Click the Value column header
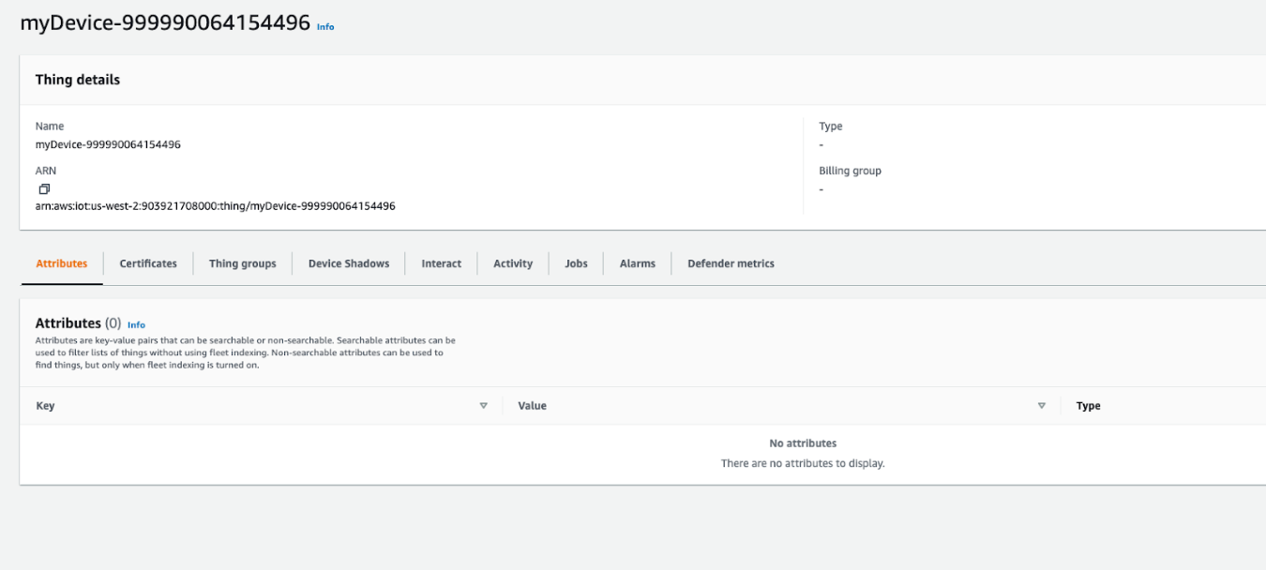Viewport: 1266px width, 570px height. (x=532, y=406)
